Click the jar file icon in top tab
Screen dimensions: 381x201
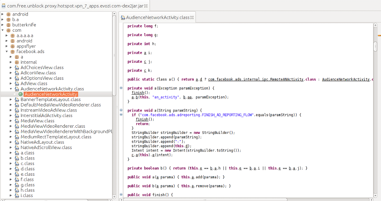click(4, 6)
